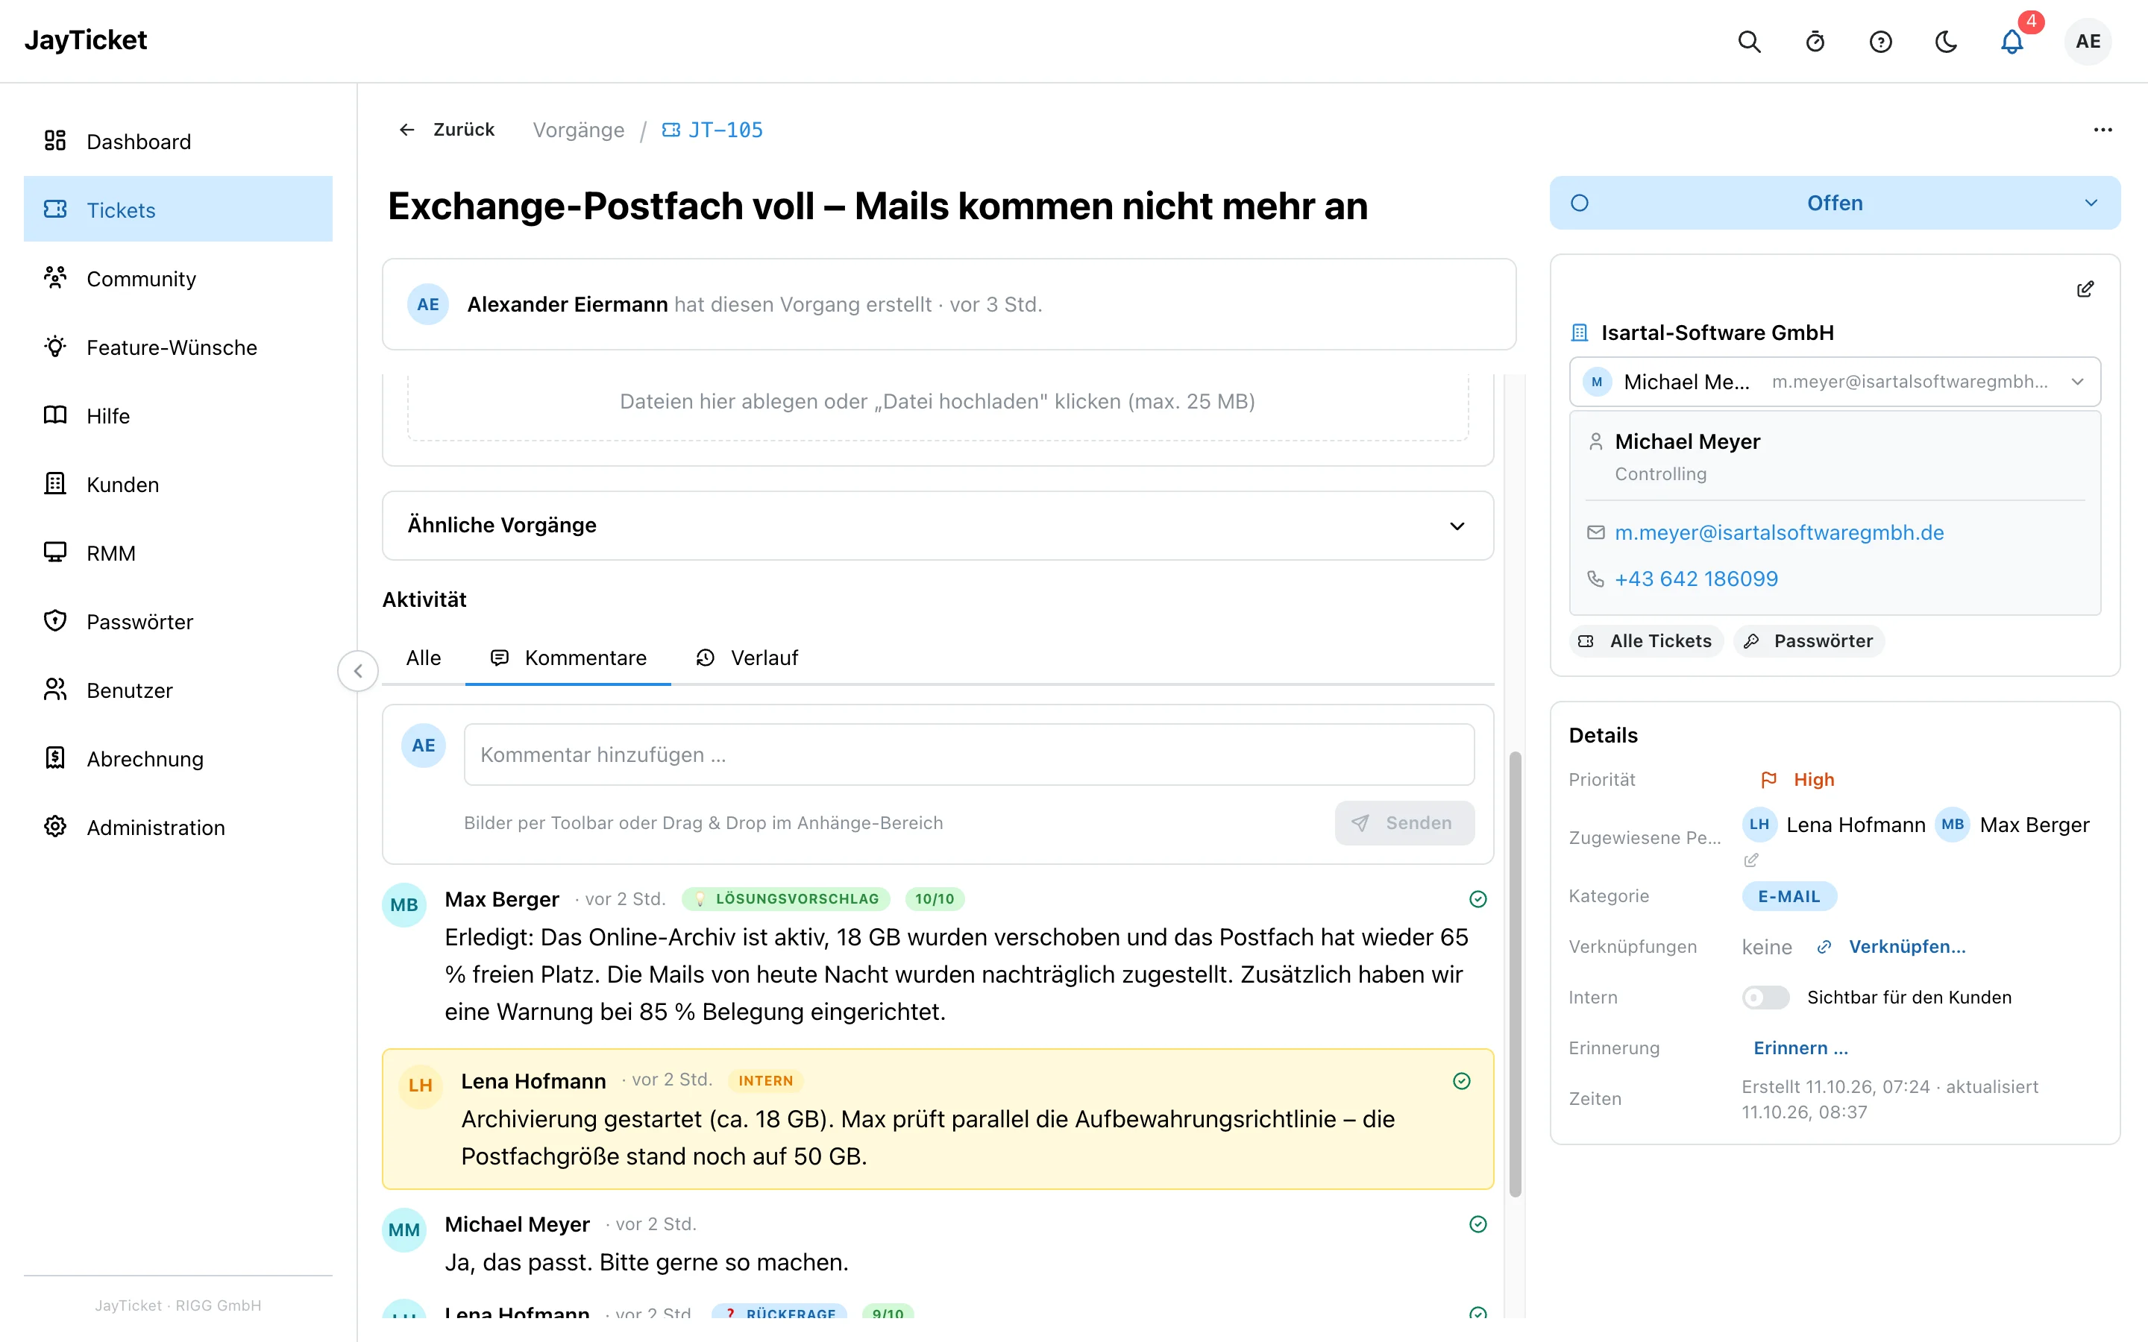Switch to the Verlauf tab
Image resolution: width=2148 pixels, height=1342 pixels.
(x=747, y=658)
